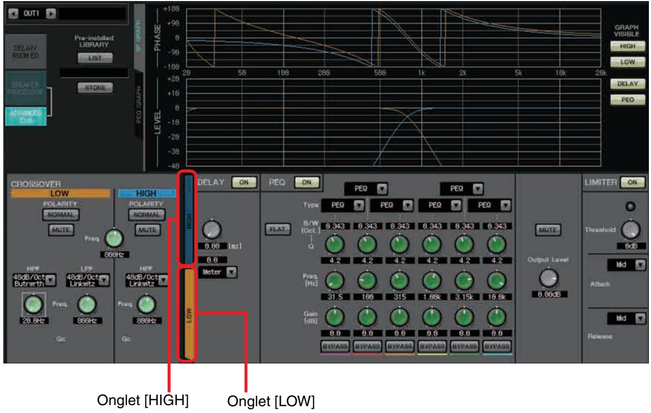
Task: Click the frequency knob showing 3.15k
Action: point(463,280)
